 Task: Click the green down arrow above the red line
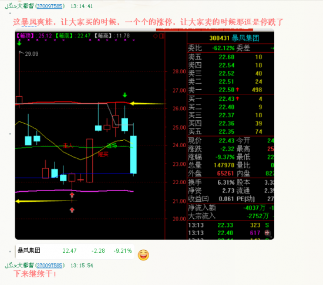pyautogui.click(x=125, y=95)
